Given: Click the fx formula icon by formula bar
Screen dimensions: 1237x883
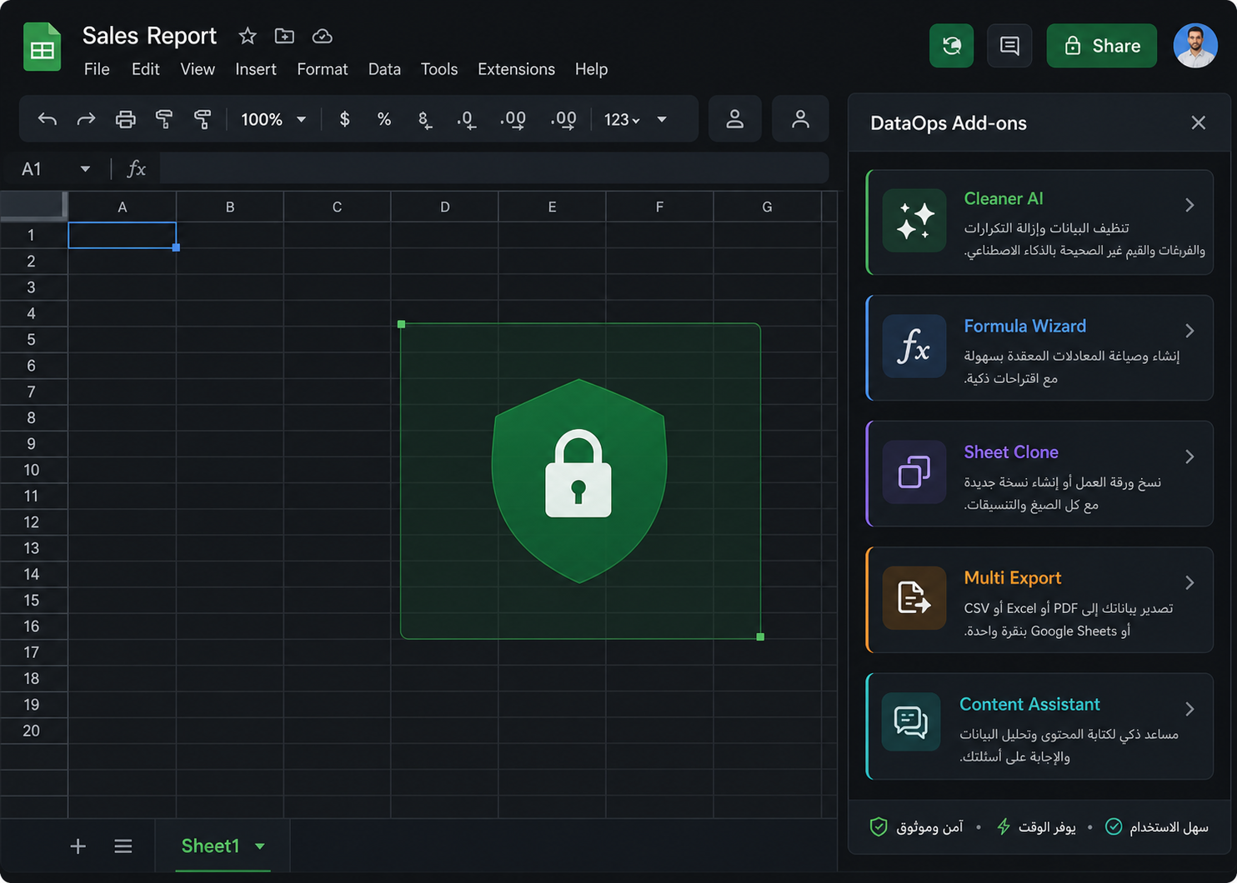Looking at the screenshot, I should [x=136, y=169].
